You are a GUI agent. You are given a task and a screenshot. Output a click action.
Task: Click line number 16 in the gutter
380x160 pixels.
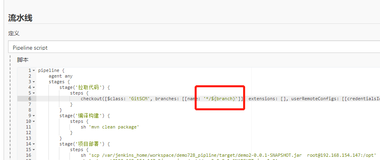tap(28, 155)
